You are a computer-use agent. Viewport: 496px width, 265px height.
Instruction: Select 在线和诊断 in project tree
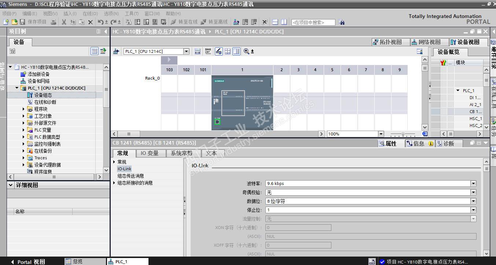pos(45,102)
